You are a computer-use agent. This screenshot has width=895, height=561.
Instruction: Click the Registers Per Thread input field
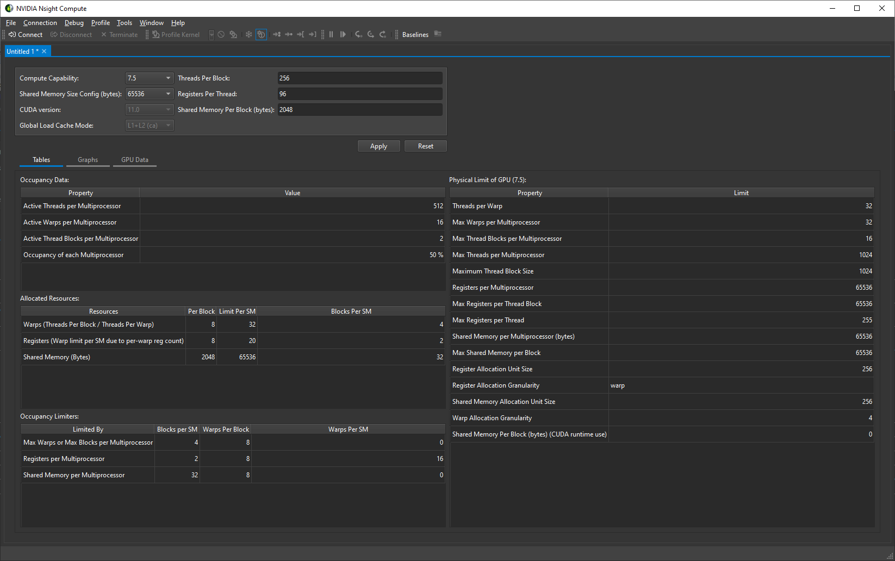tap(360, 94)
